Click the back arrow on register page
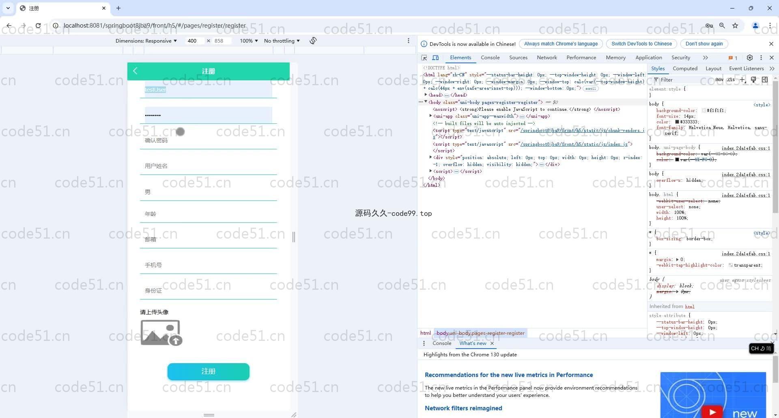This screenshot has width=779, height=418. [136, 71]
